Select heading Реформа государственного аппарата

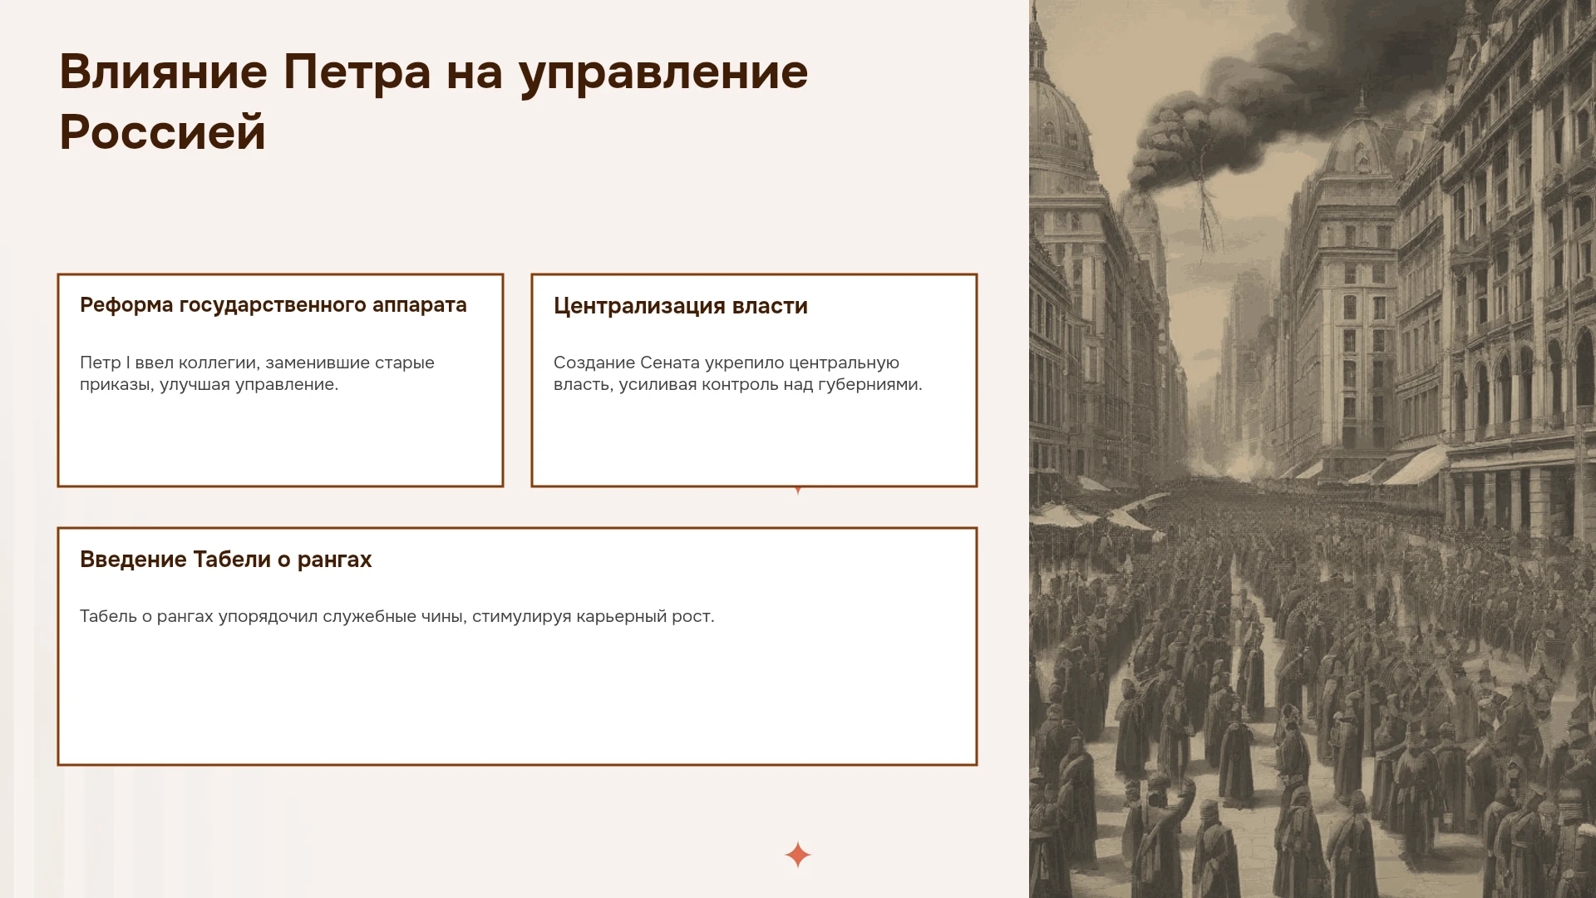273,305
